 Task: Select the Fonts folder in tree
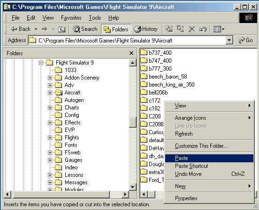tap(66, 145)
